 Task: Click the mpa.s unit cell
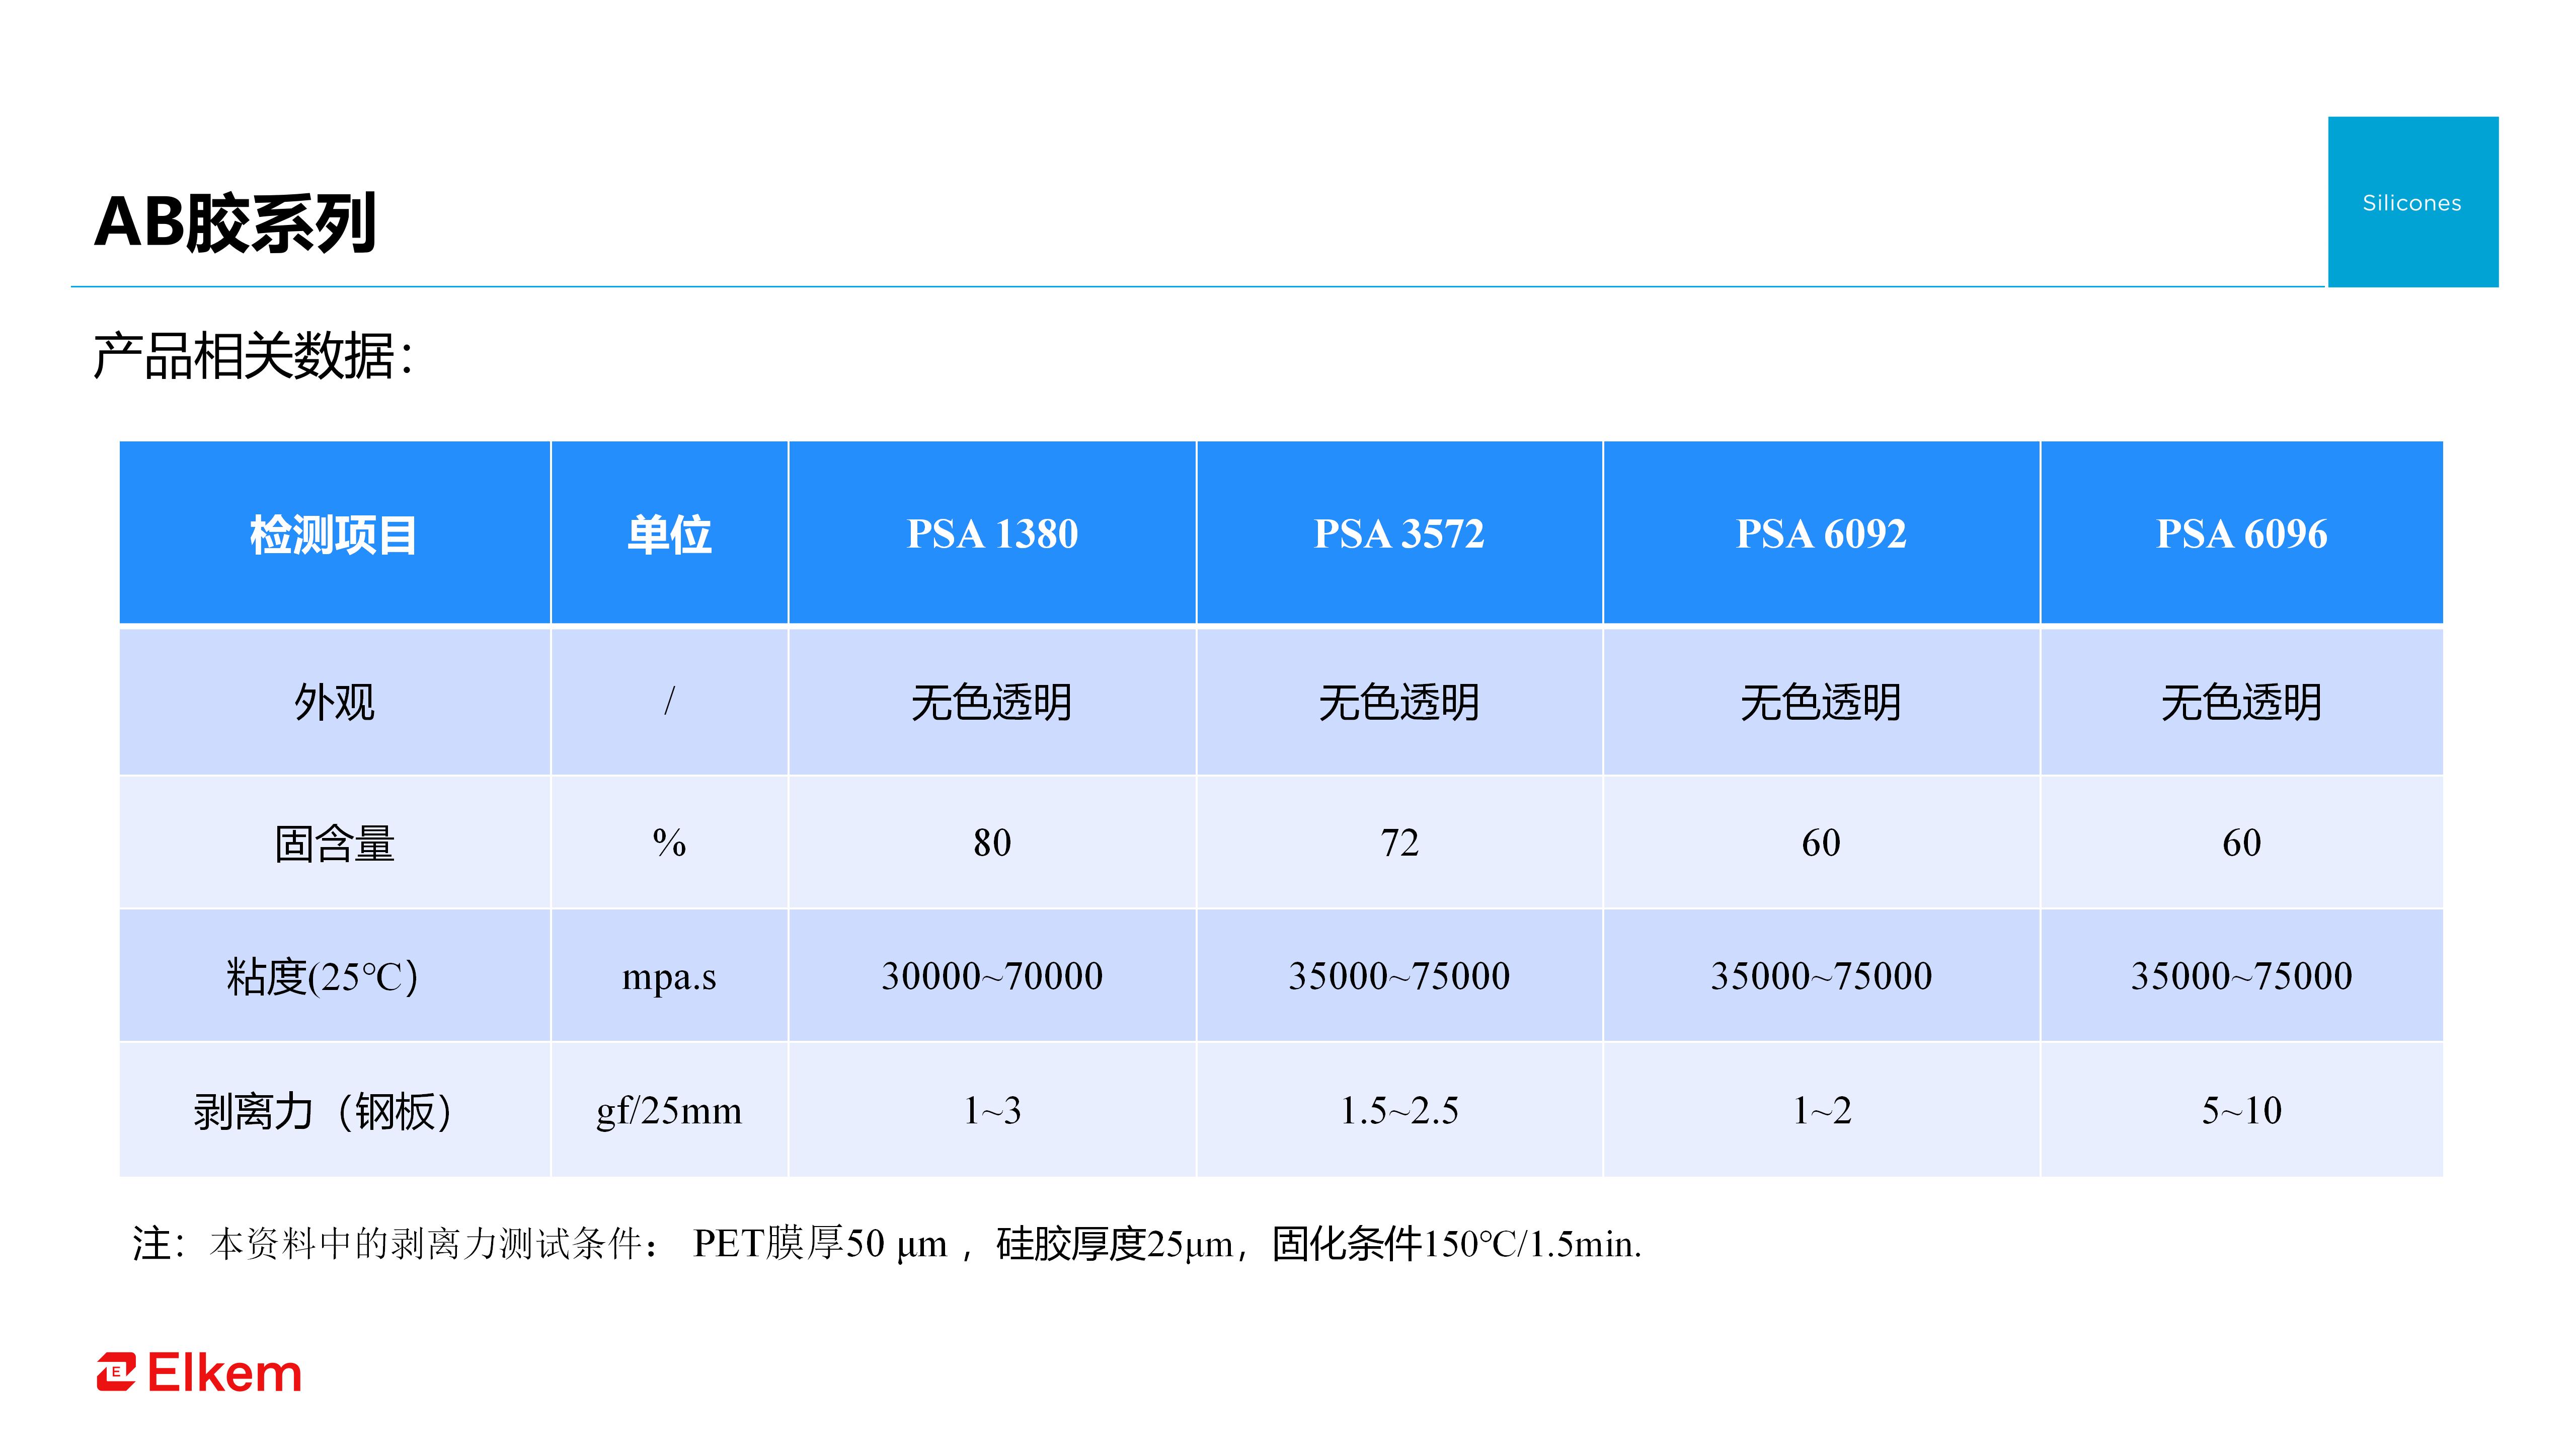(668, 976)
